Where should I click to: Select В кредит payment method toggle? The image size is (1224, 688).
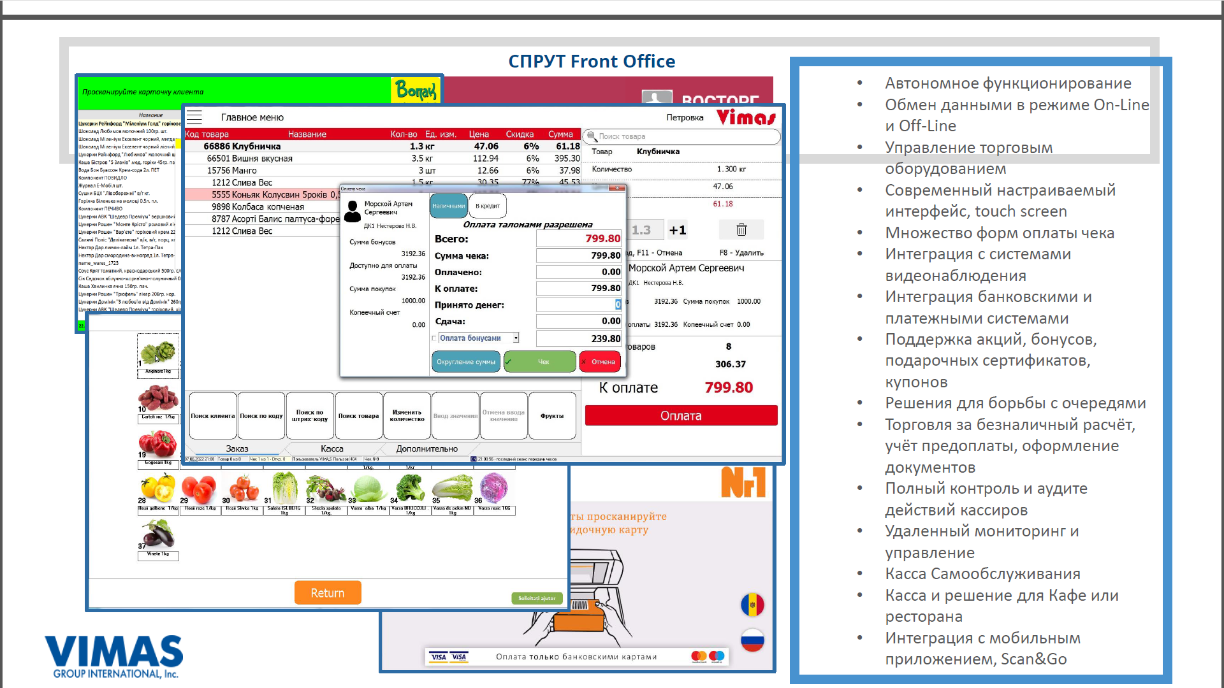pos(488,206)
